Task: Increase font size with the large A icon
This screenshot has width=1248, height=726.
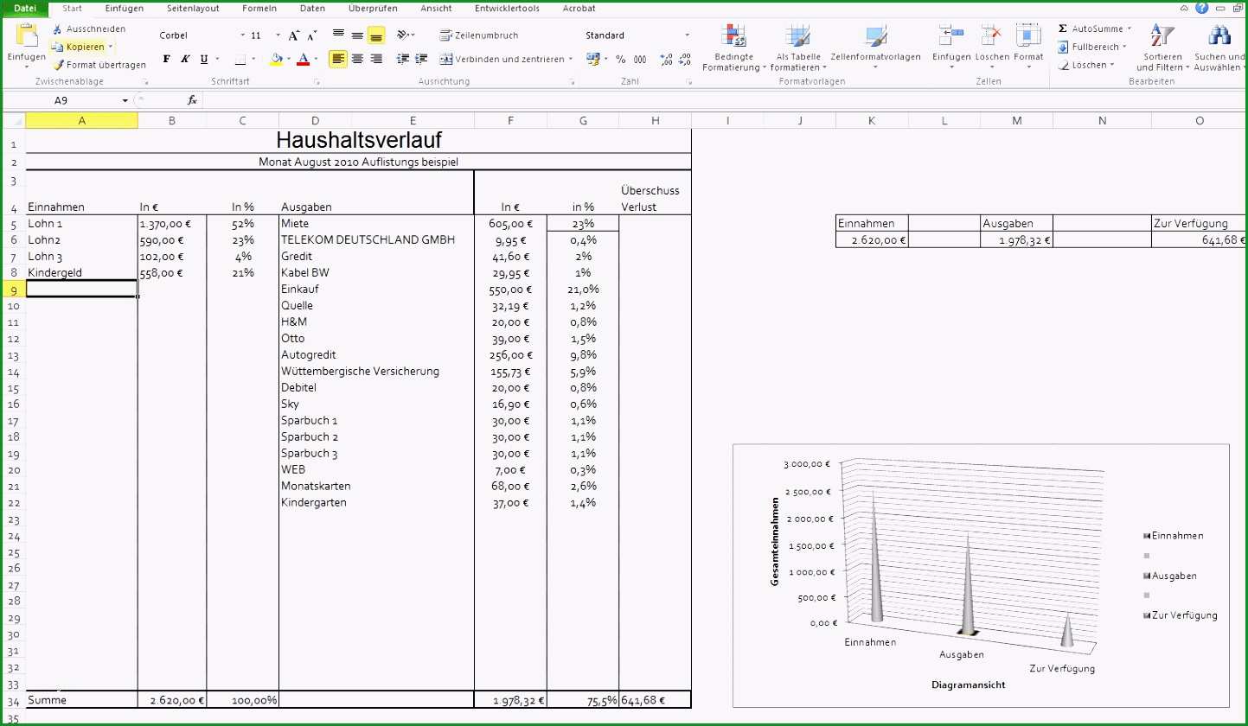Action: pyautogui.click(x=294, y=35)
